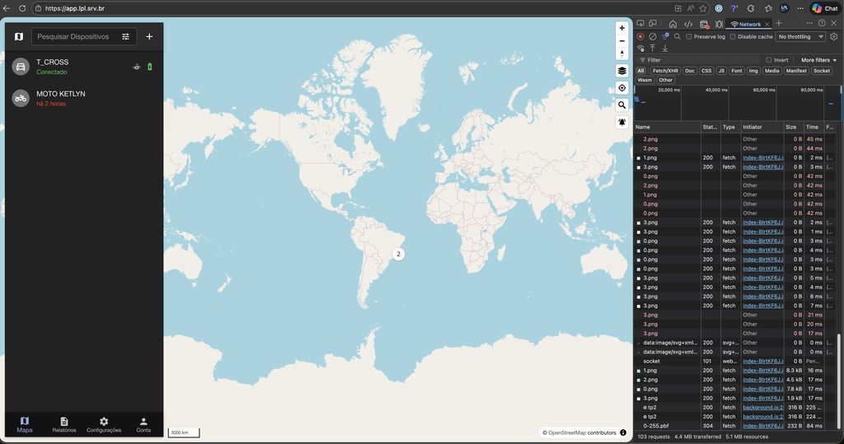Select the MOTO KETLYN device row
Image resolution: width=844 pixels, height=444 pixels.
click(84, 98)
